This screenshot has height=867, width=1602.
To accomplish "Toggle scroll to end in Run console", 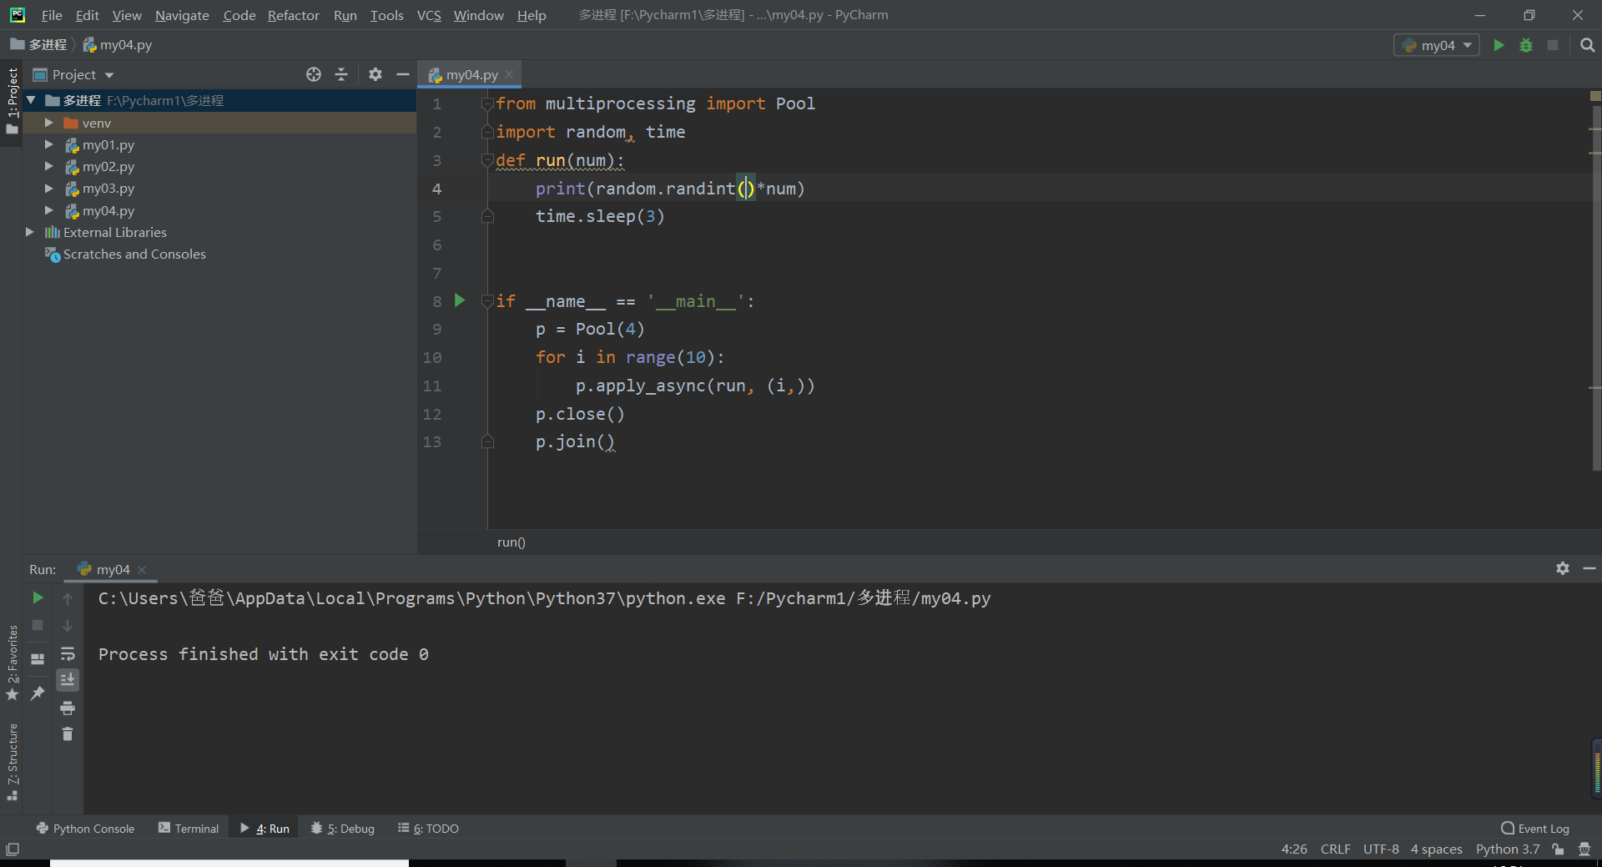I will click(x=68, y=680).
